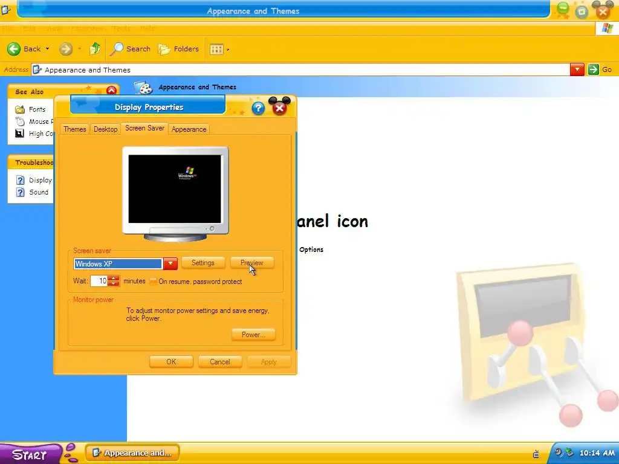Click the Up folder icon
The image size is (619, 464).
(95, 48)
